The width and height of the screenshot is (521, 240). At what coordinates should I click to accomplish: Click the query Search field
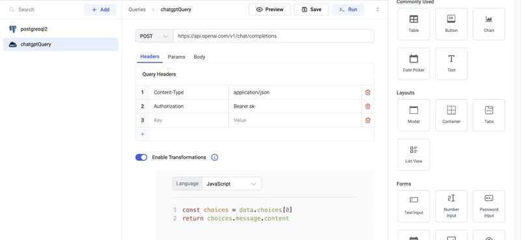pyautogui.click(x=45, y=10)
